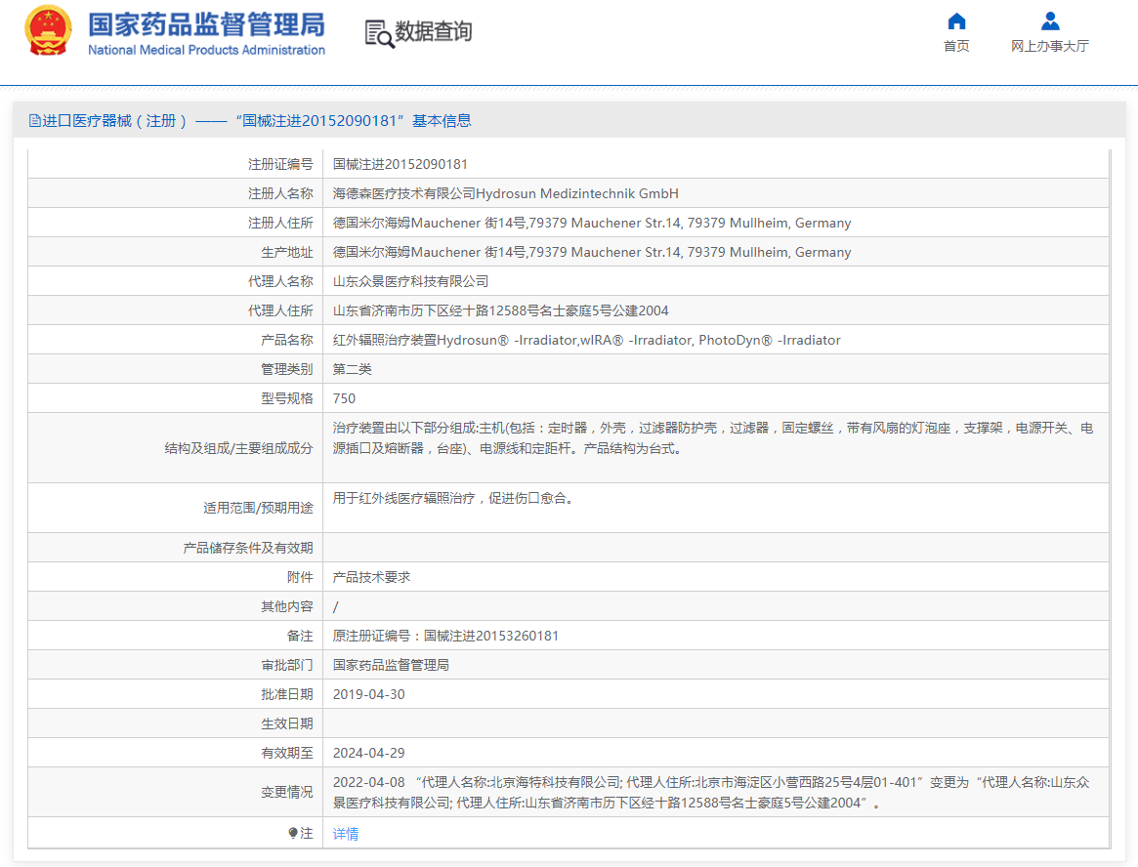Click the 结构及组成 description text
The width and height of the screenshot is (1138, 867).
(x=713, y=438)
